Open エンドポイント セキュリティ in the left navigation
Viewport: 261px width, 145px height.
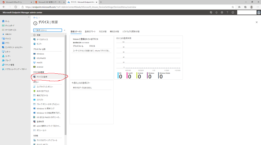tap(12, 47)
